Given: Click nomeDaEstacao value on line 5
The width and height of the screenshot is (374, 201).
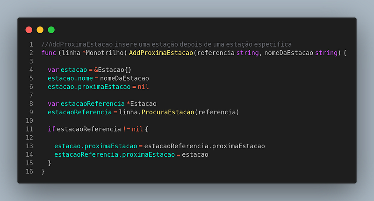Looking at the screenshot, I should (124, 78).
